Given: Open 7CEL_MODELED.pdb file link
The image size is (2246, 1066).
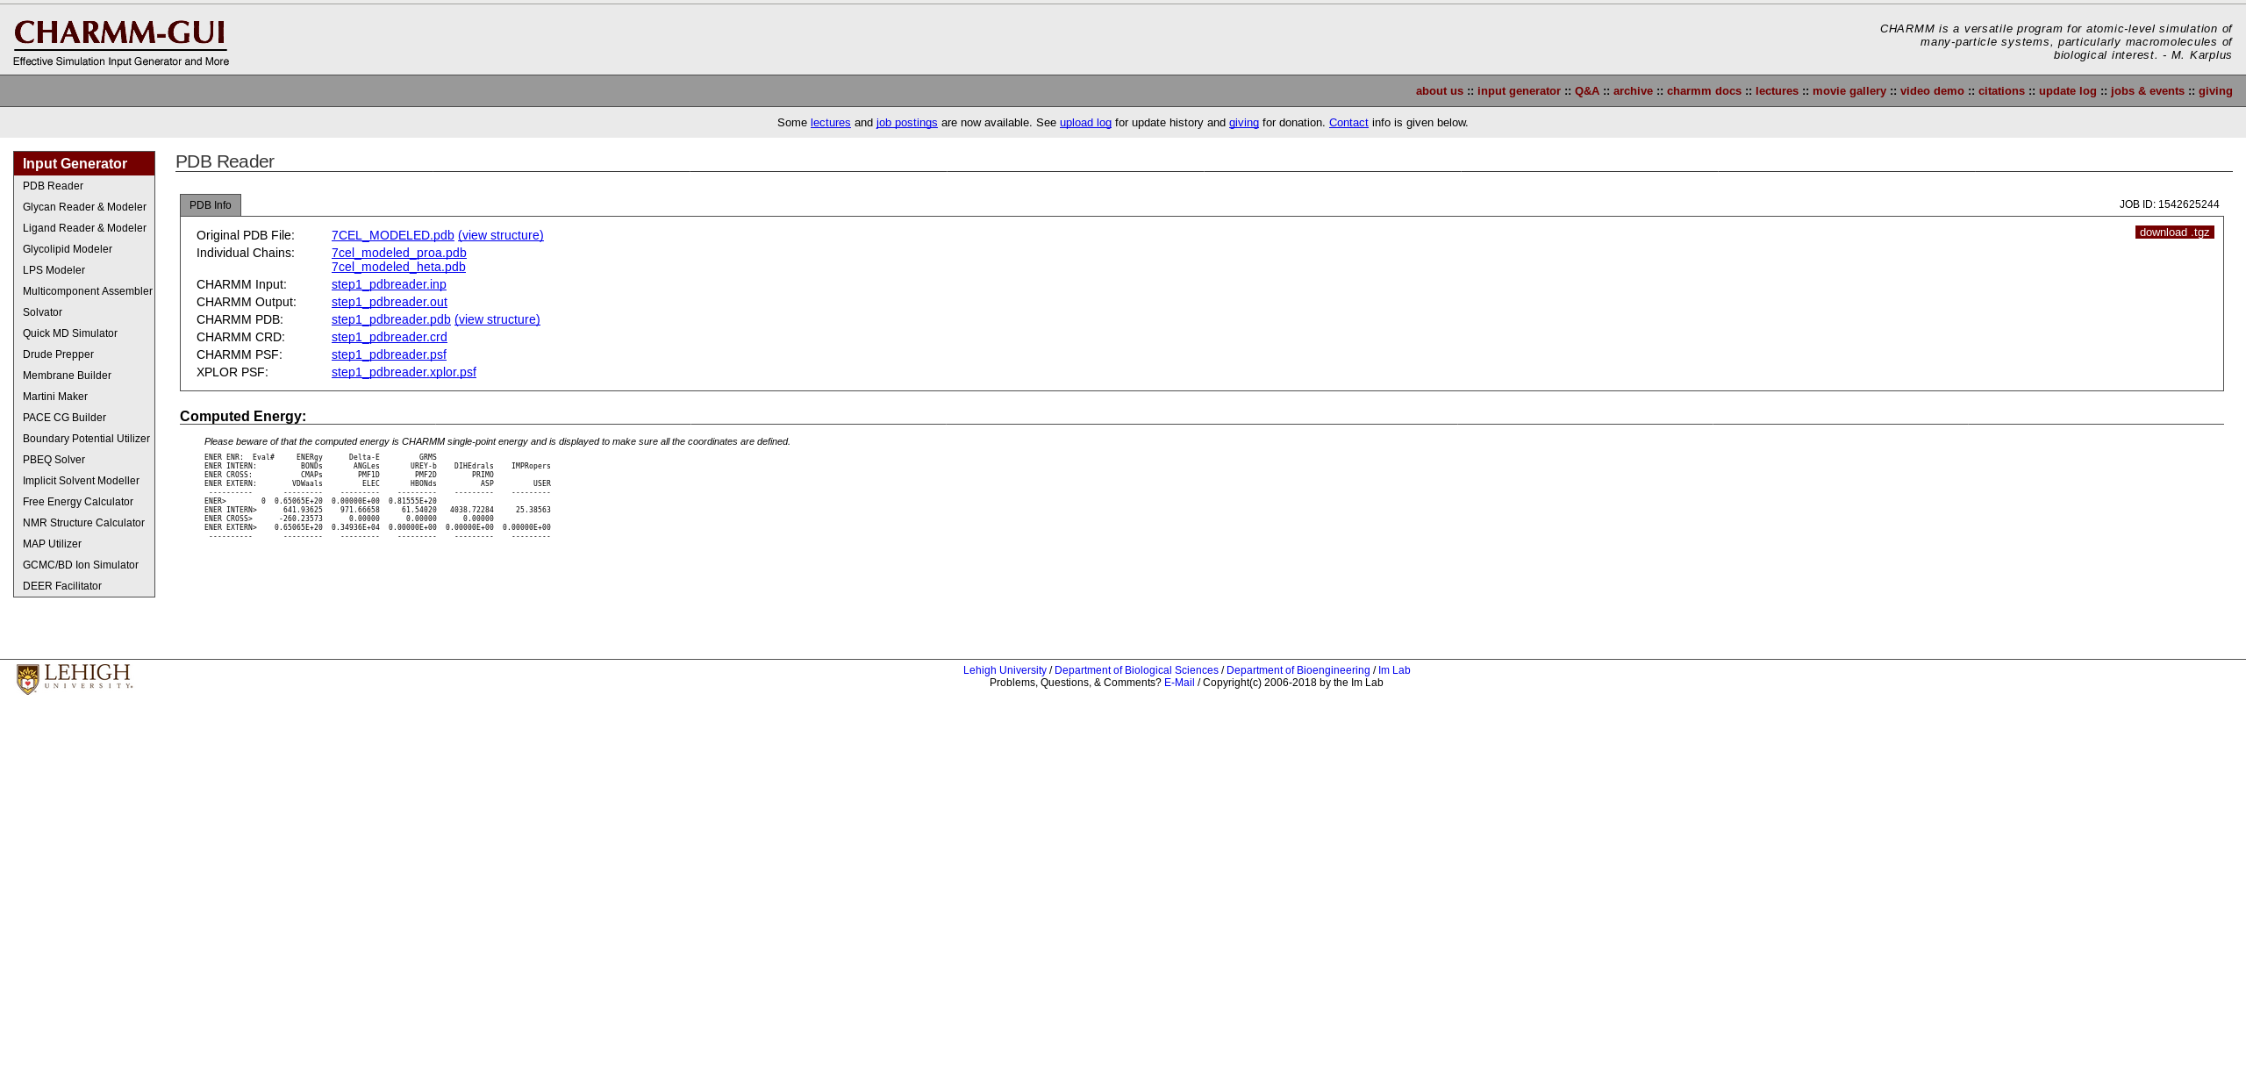Looking at the screenshot, I should click(393, 235).
